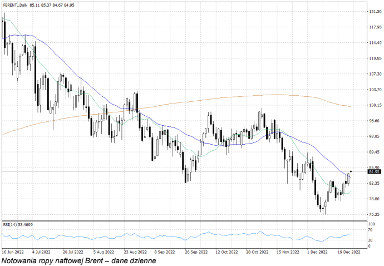Click the 19 Dec 2022 date label
The height and width of the screenshot is (266, 384).
point(349,252)
